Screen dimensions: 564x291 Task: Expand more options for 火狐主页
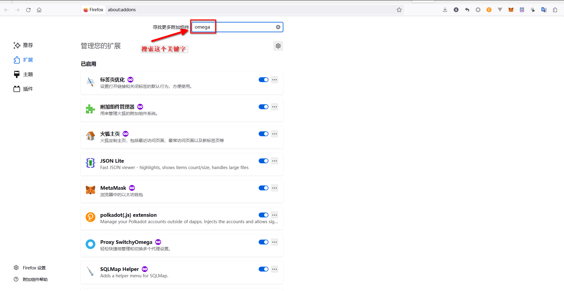click(275, 134)
